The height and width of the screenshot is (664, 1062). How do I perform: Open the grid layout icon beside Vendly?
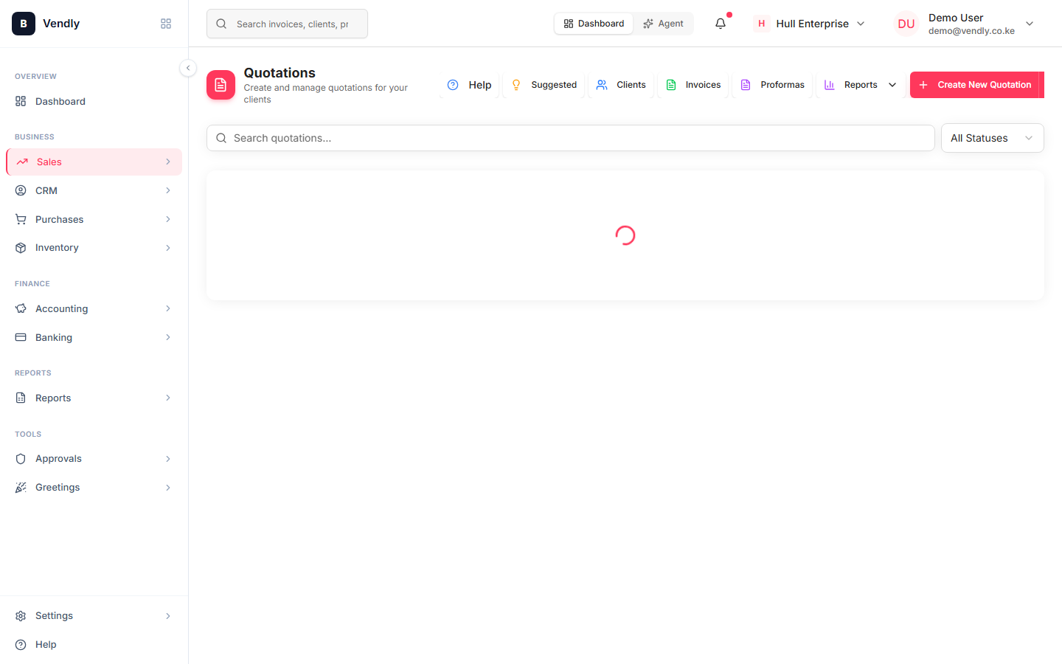tap(166, 24)
